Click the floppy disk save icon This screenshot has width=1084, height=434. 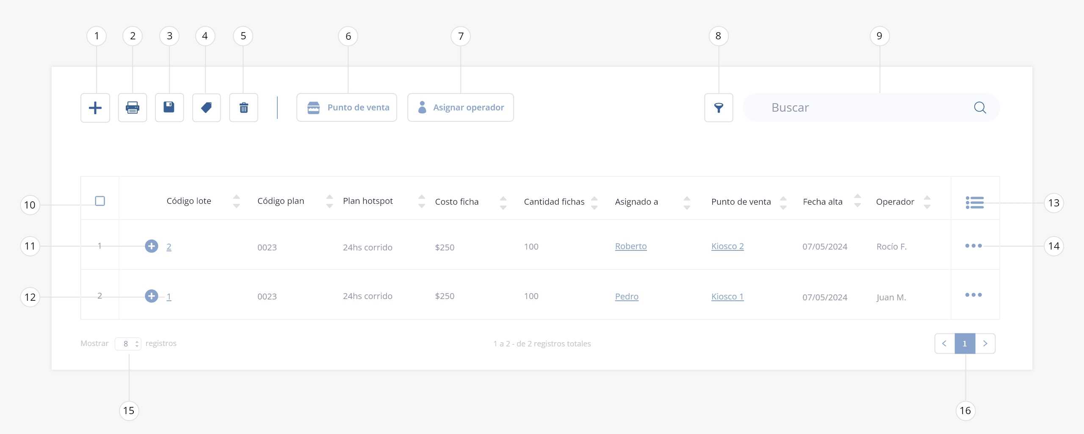pyautogui.click(x=169, y=107)
